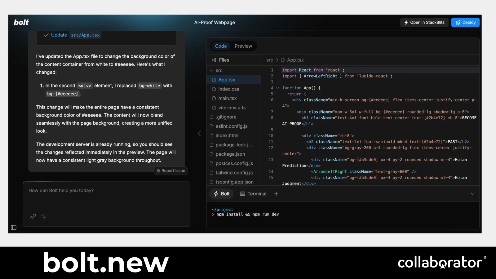
Task: Click the attach link icon in prompt
Action: pos(33,217)
